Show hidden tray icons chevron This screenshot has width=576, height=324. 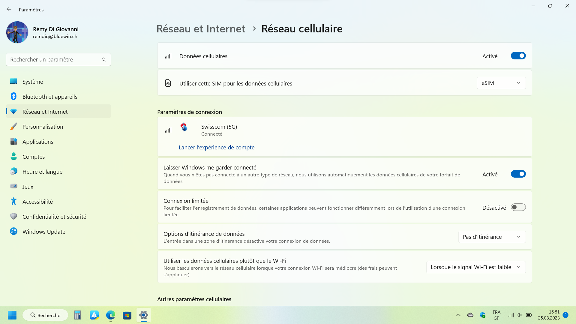coord(458,315)
